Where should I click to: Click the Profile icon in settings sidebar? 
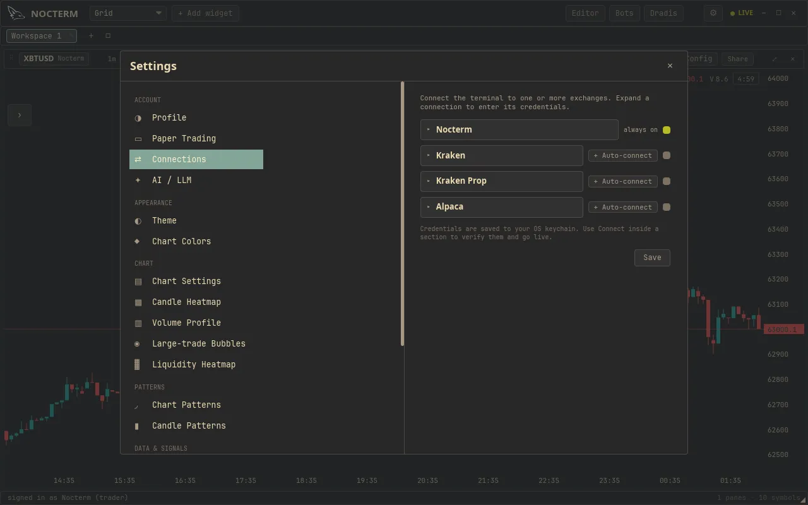click(x=138, y=118)
